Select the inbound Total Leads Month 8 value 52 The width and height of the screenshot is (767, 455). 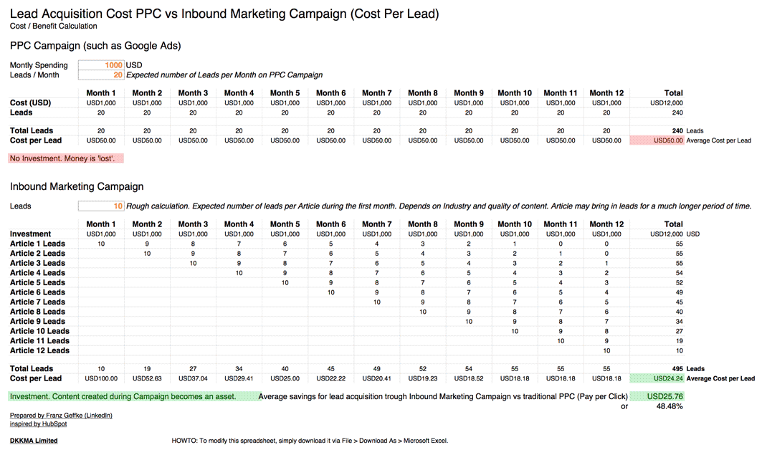[423, 369]
